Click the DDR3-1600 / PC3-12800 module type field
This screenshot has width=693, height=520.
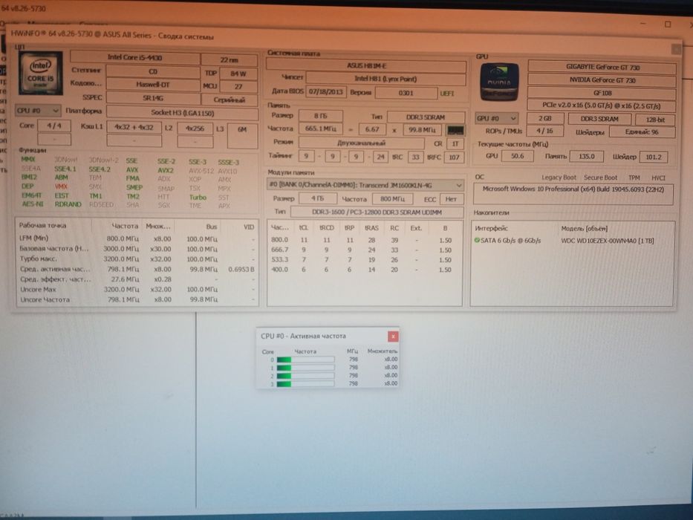(377, 212)
